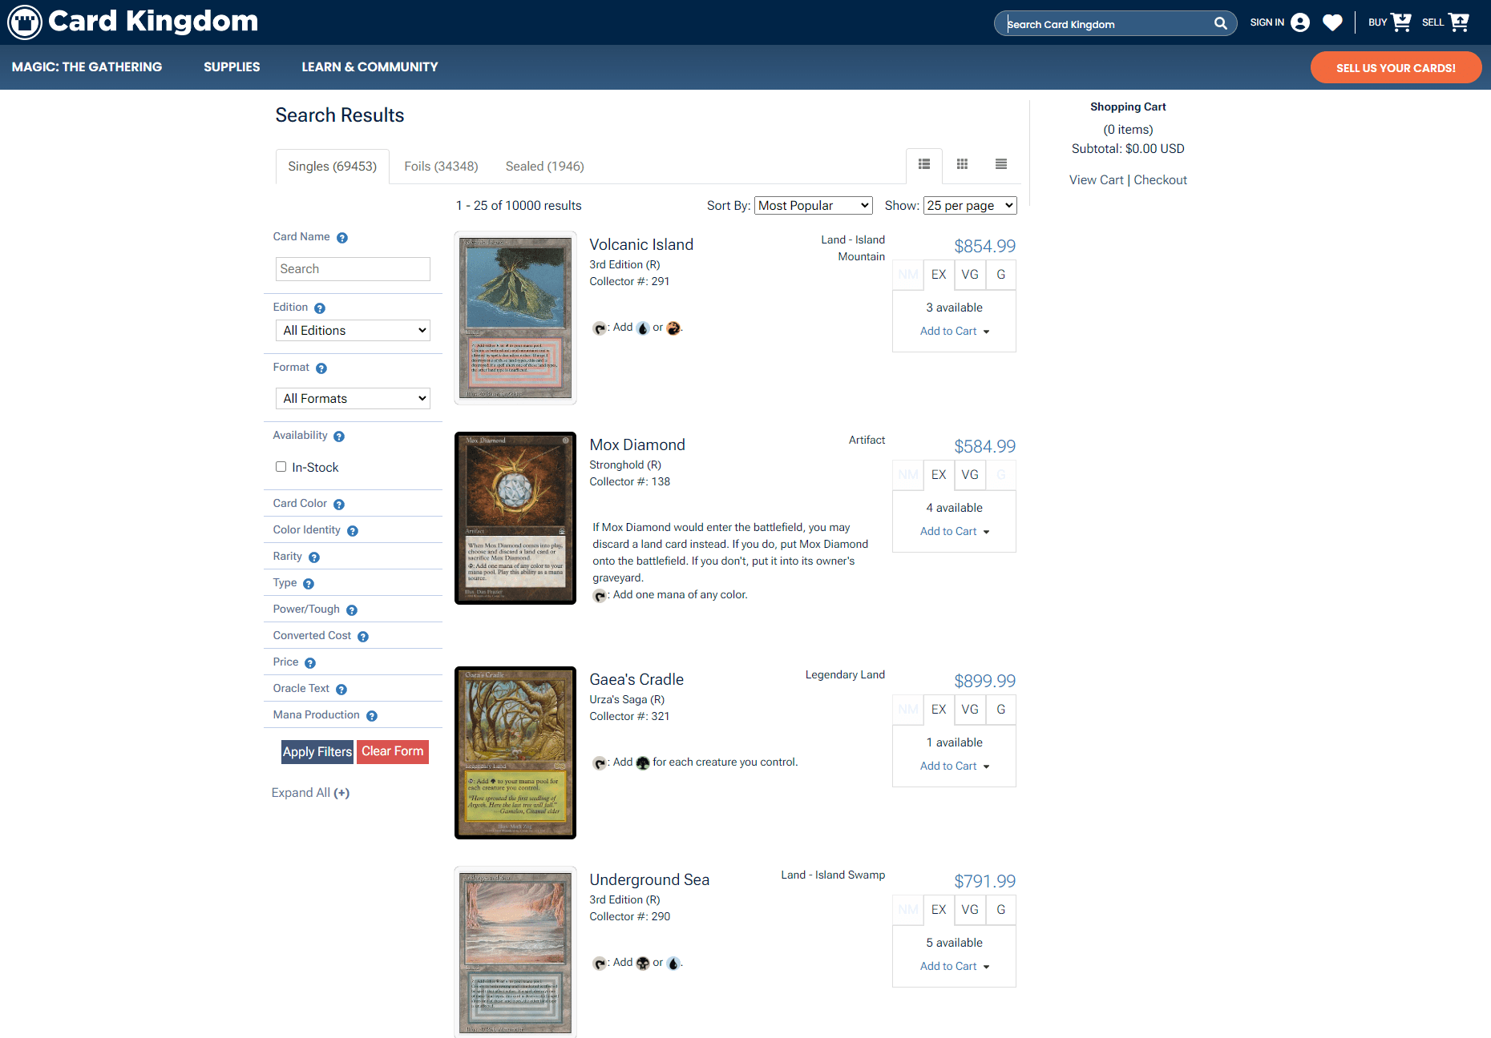Open the Sell cart icon
The width and height of the screenshot is (1491, 1038).
click(x=1459, y=22)
